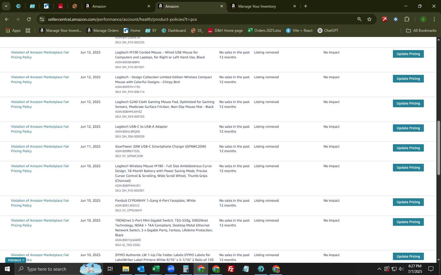Open Apps bookmark shortcut

(x=13, y=31)
